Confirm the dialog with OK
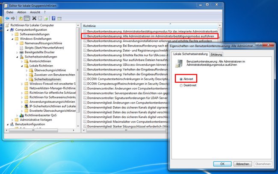This screenshot has height=174, width=278. (222, 164)
